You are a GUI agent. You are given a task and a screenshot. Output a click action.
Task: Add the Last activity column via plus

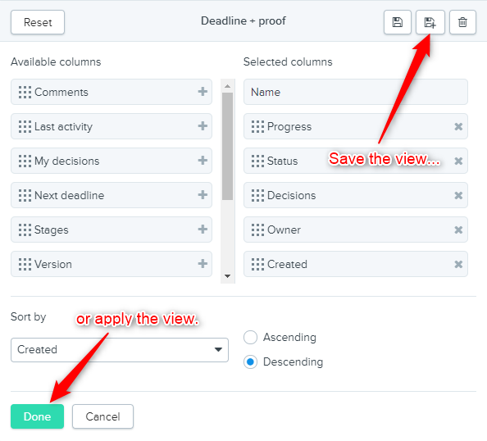click(203, 126)
